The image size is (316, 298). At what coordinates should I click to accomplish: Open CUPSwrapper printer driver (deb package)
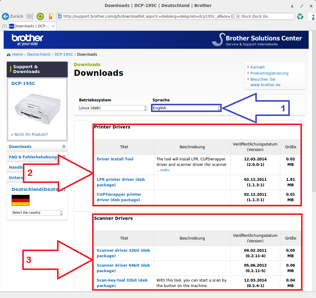pyautogui.click(x=119, y=197)
